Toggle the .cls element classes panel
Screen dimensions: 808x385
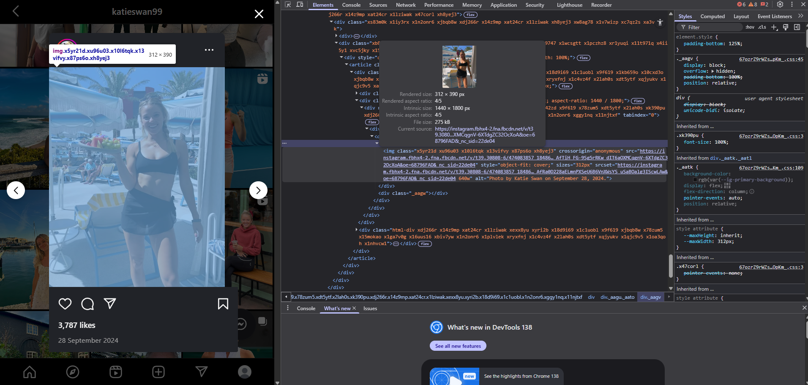[x=762, y=27]
